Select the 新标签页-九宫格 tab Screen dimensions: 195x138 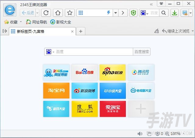tap(42, 31)
